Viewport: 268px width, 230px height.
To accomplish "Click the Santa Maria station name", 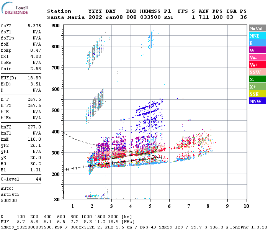I will 66,17.
